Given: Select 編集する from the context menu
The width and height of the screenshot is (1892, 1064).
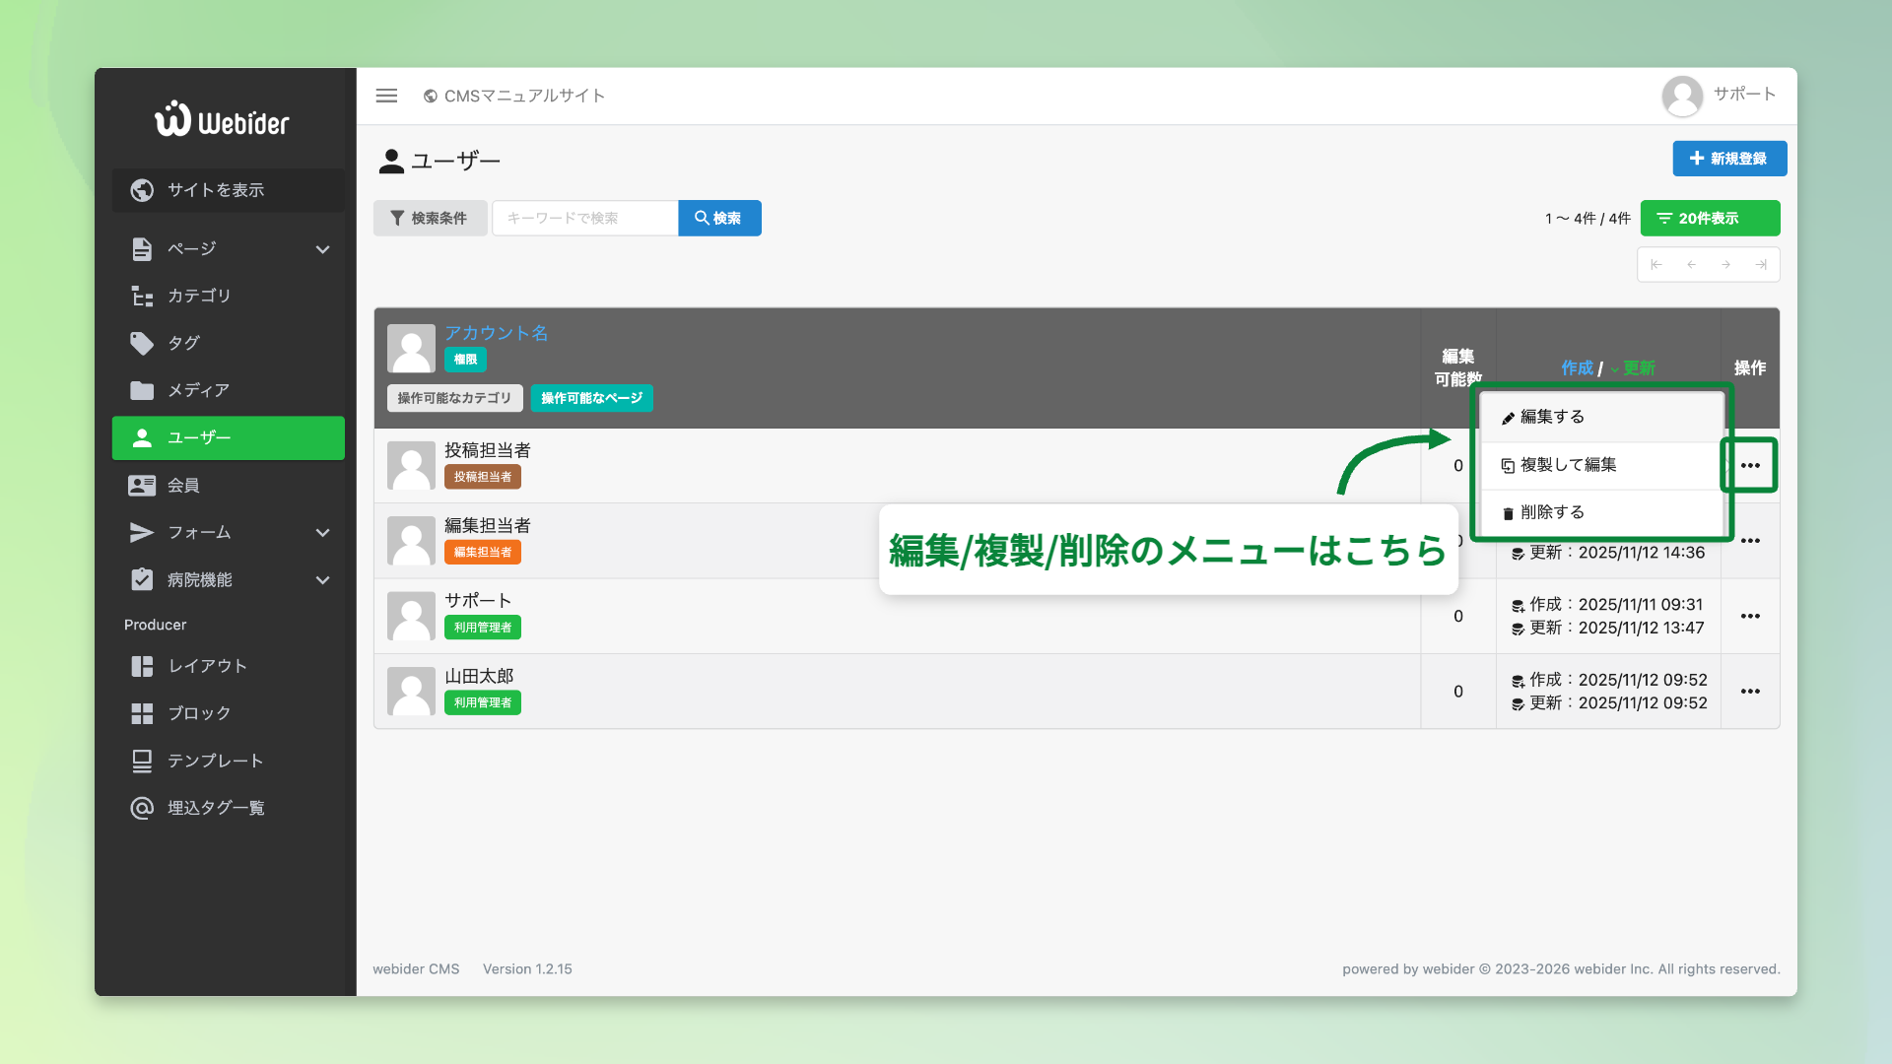Looking at the screenshot, I should tap(1552, 417).
